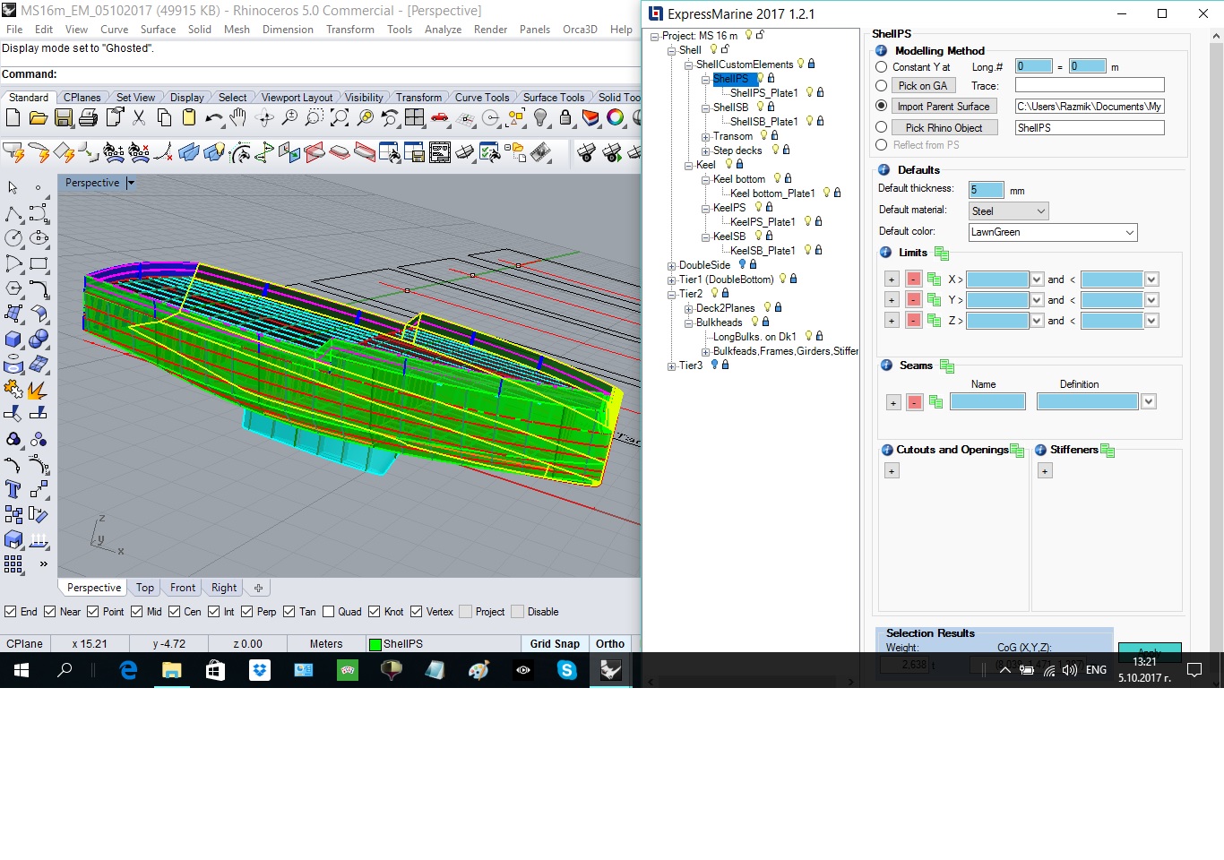
Task: Open the Default material dropdown
Action: (x=1009, y=211)
